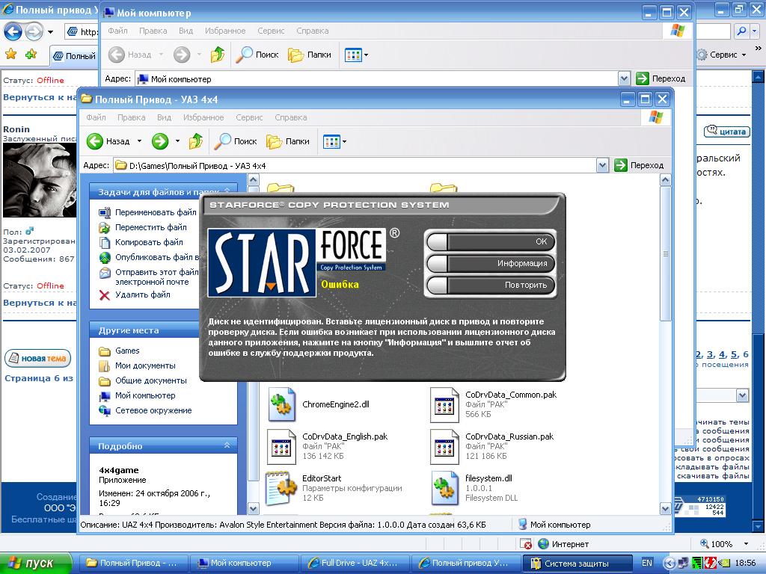Click Переход button in Полный Привод window
Screen dimensions: 766x574
pos(639,165)
